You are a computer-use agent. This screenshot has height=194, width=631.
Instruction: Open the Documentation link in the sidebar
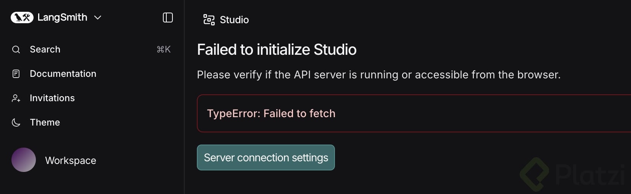tap(63, 74)
